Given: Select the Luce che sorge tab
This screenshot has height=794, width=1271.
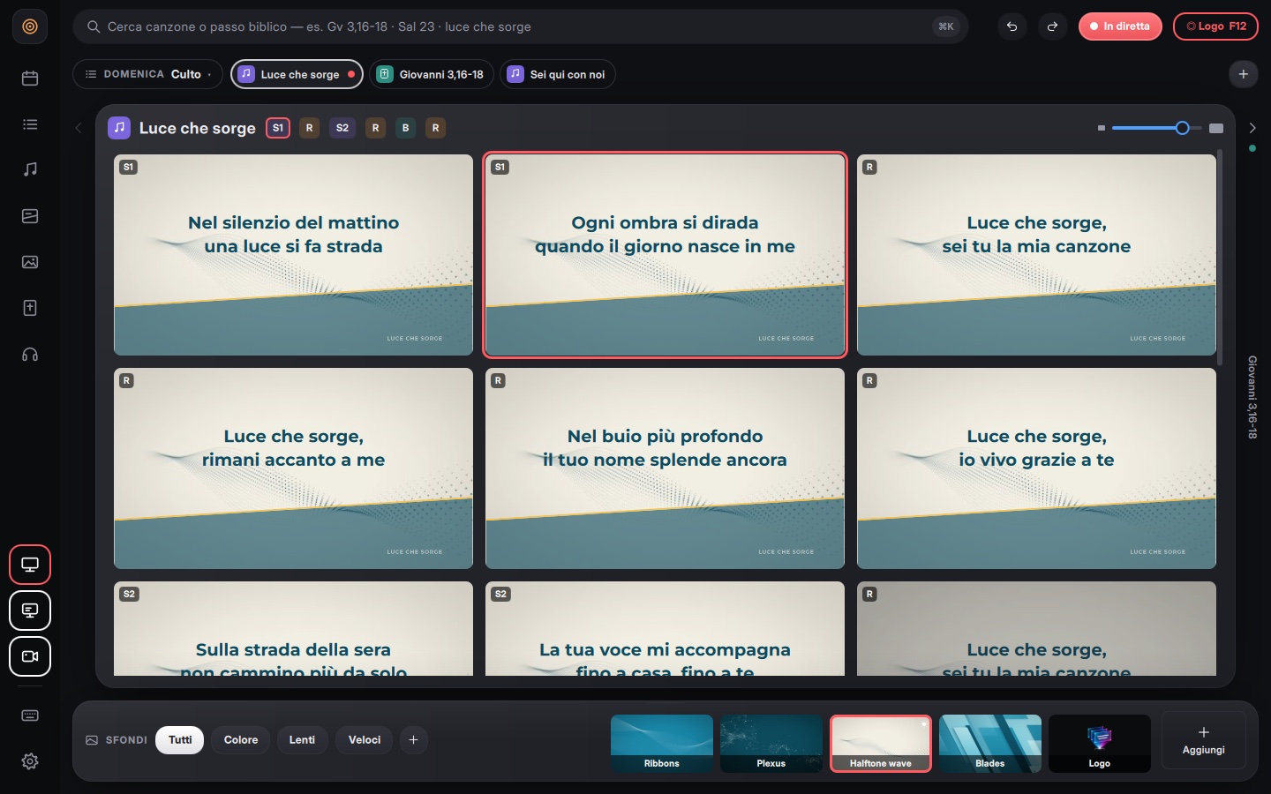Looking at the screenshot, I should (x=297, y=74).
